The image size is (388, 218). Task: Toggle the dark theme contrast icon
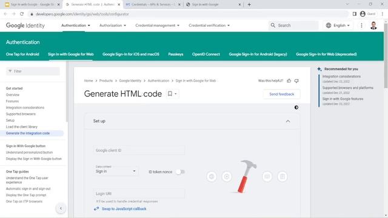296,108
